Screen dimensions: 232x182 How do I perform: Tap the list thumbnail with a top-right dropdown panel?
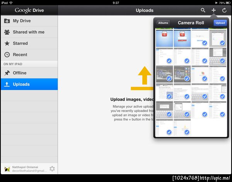(218, 92)
